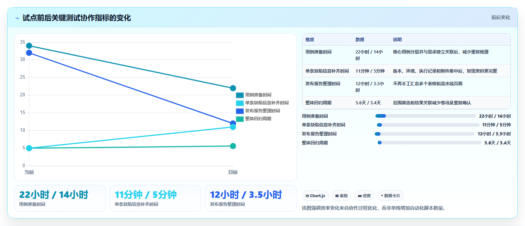Click progress value 12小时 / 3.5小时
Viewport: 525px width, 226px height.
(494, 134)
